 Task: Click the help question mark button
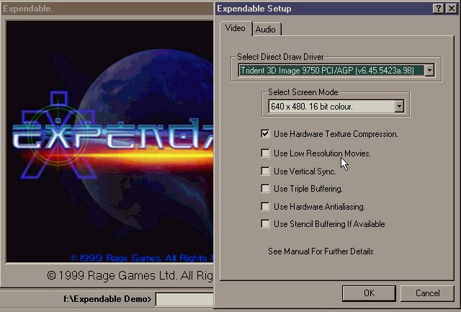(x=439, y=9)
